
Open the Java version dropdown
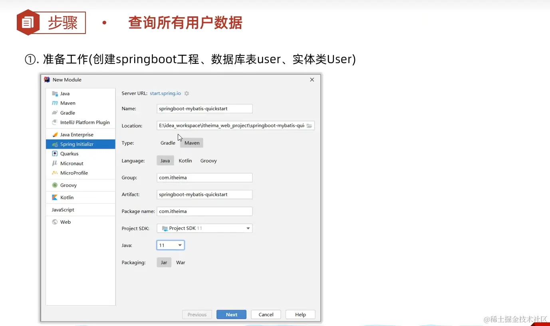tap(171, 245)
